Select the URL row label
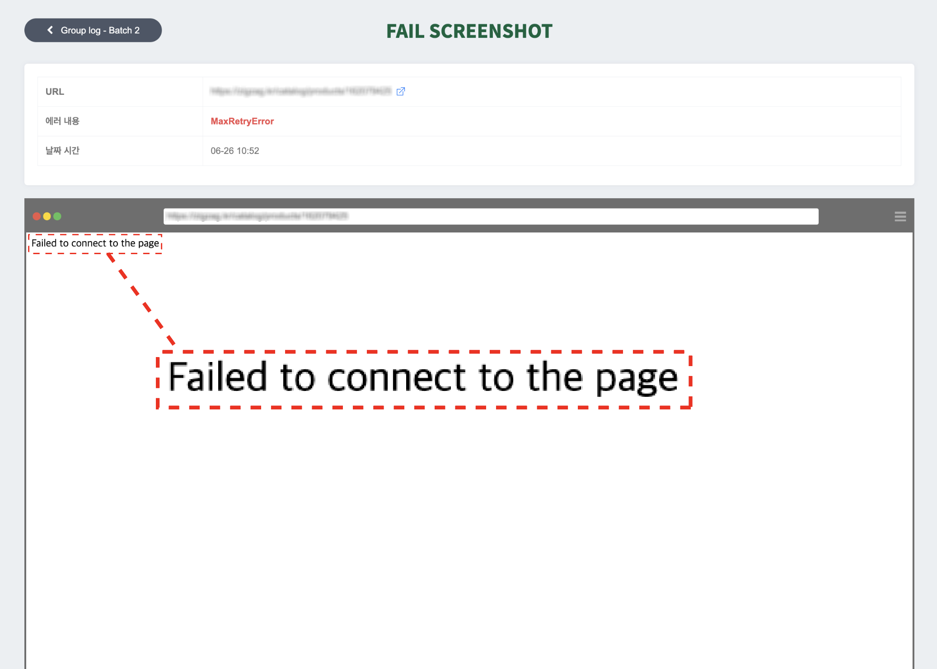This screenshot has height=669, width=937. (55, 92)
